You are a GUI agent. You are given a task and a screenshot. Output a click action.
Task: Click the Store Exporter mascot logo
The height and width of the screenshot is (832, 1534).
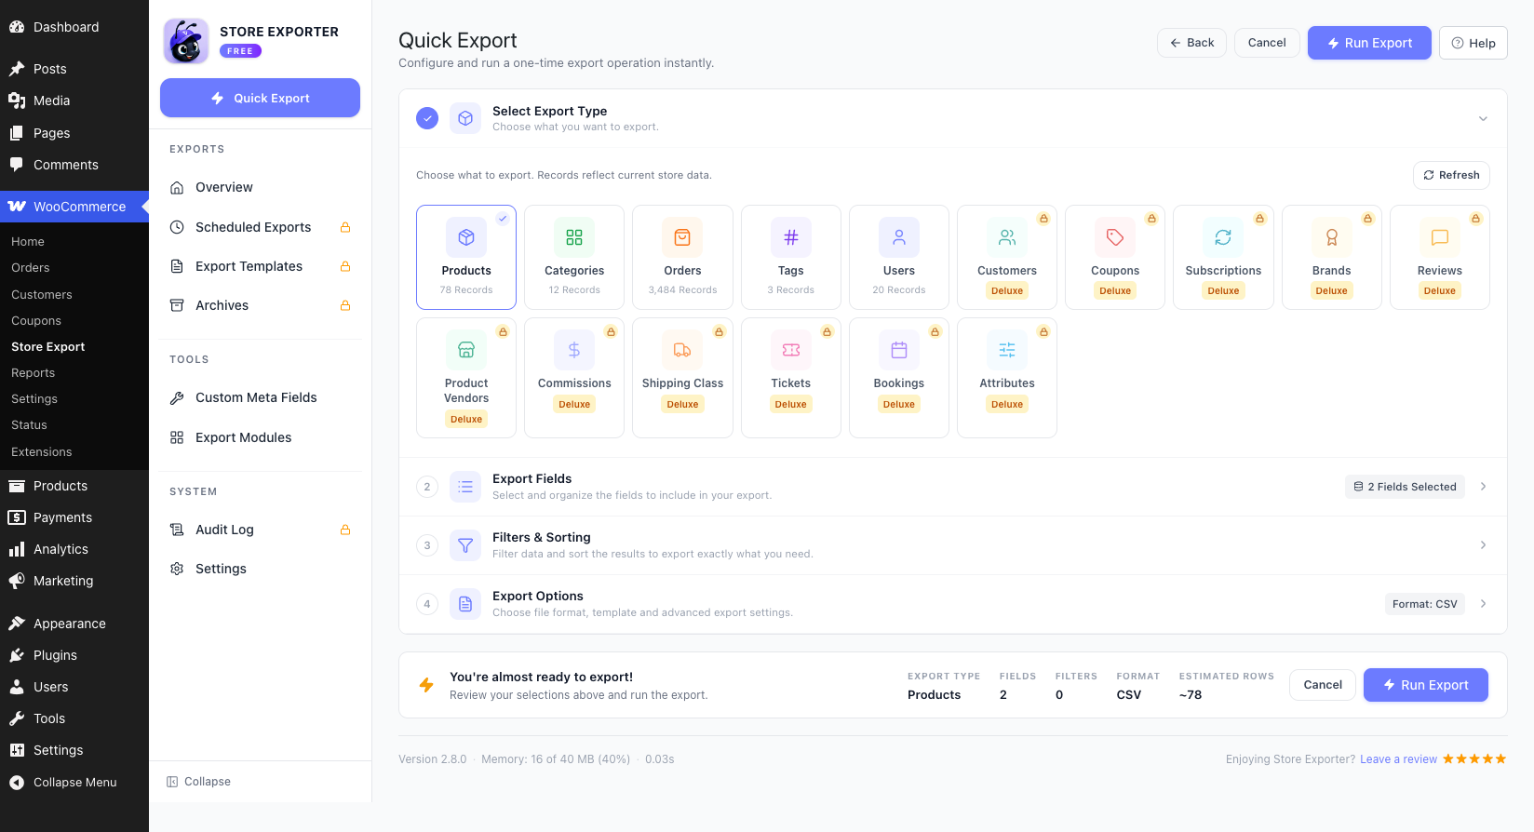point(186,41)
